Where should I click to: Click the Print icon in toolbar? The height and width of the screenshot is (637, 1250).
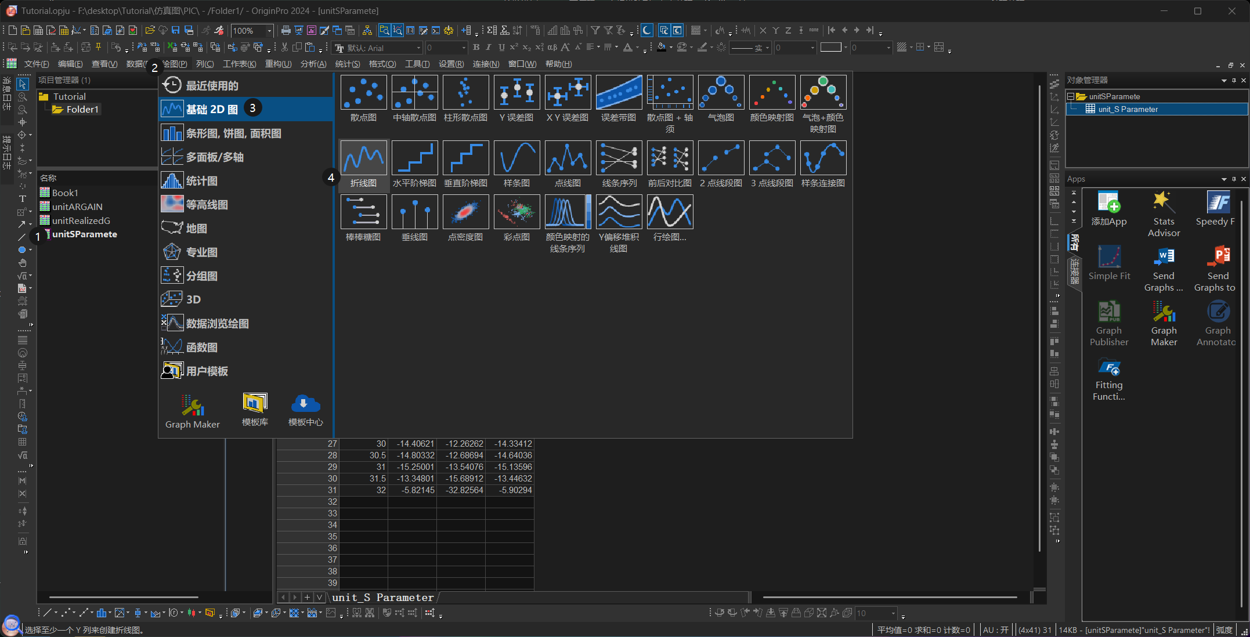[286, 30]
